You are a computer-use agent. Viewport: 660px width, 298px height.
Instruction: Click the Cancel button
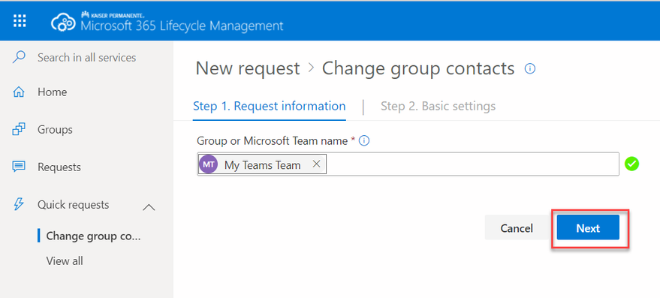[x=517, y=227]
